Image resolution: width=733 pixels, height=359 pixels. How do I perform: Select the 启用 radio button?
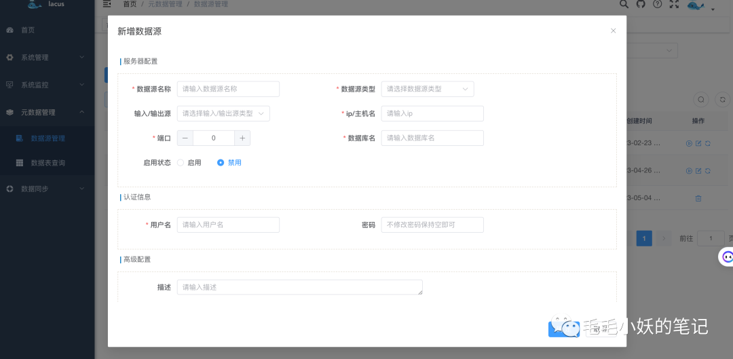[x=181, y=163]
